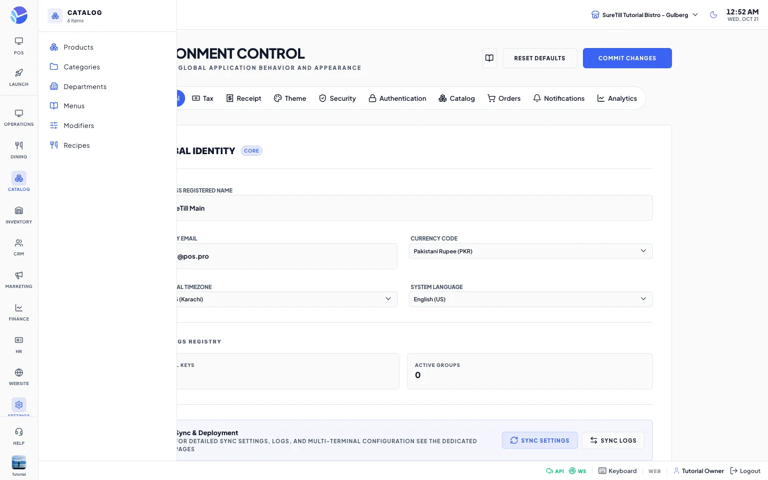Toggle dark mode moon icon

(714, 15)
